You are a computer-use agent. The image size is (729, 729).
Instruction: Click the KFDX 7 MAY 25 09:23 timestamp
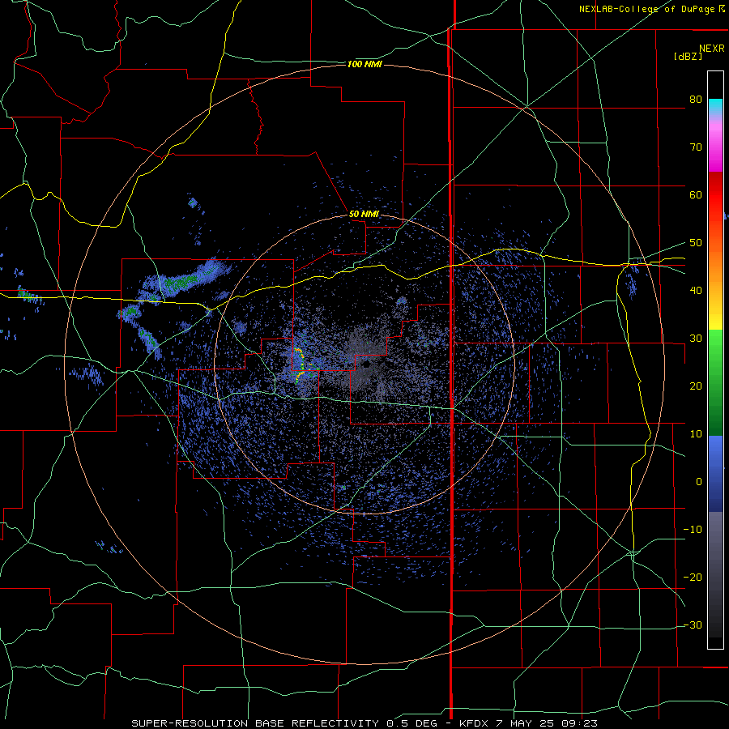(x=529, y=723)
